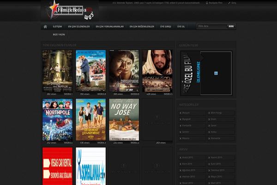The image size is (277, 185).
Task: Click arrow bullet beside Aksiyon
Action: click(x=181, y=113)
